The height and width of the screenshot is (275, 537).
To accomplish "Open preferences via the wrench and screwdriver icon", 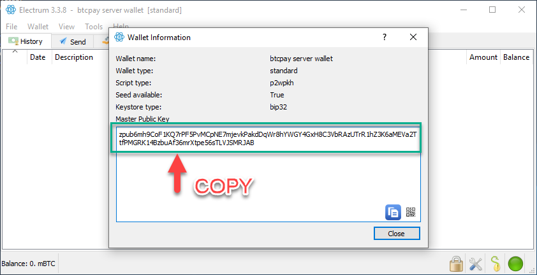I will click(x=476, y=263).
